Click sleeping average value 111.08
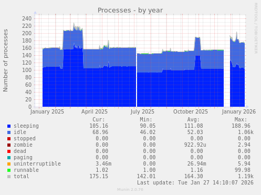The image size is (261, 195). pos(193,126)
